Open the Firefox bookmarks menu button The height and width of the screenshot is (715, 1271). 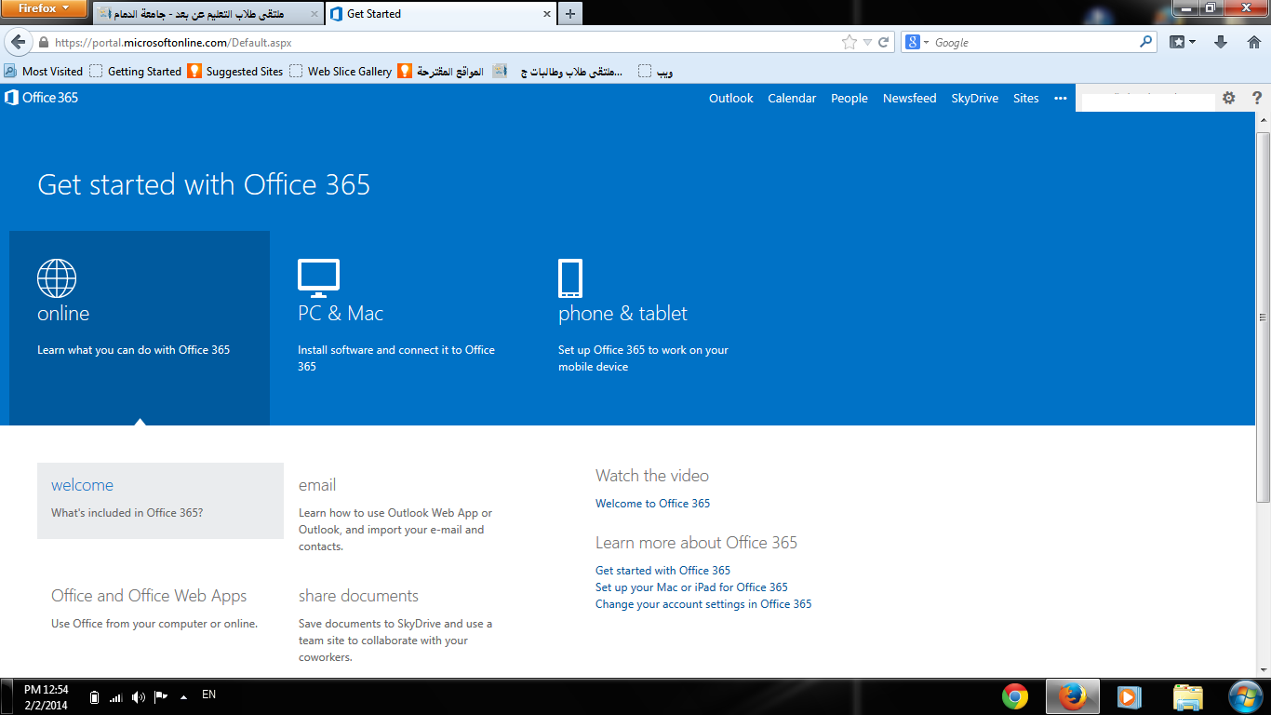[1182, 42]
